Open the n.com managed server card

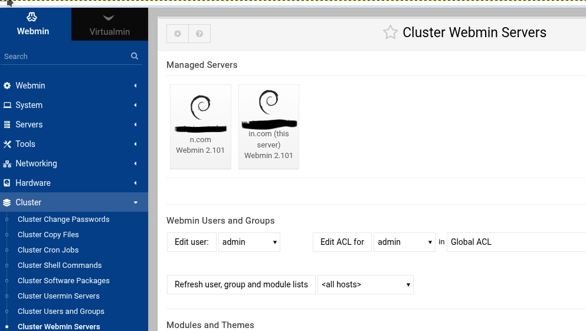tap(201, 127)
